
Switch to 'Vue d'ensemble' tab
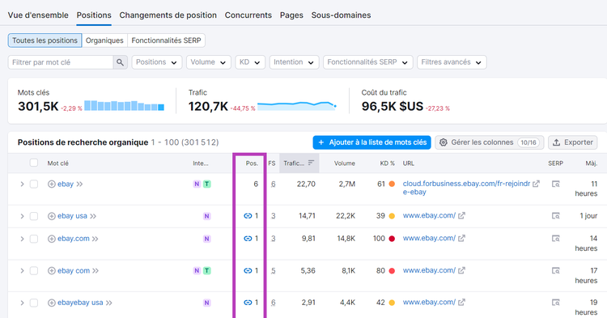point(38,15)
